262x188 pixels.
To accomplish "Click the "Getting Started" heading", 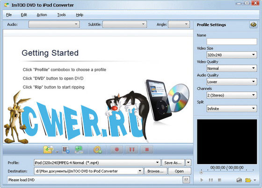I will [50, 53].
